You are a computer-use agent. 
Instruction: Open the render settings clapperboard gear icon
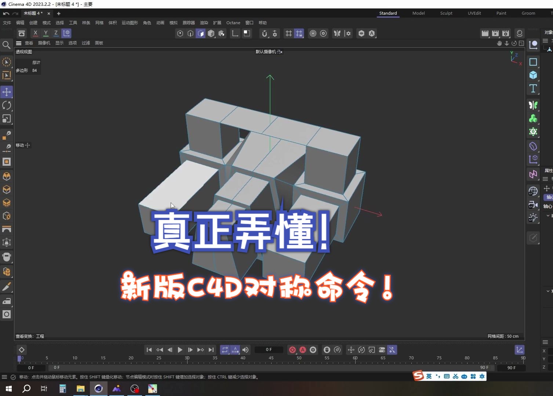(x=506, y=33)
